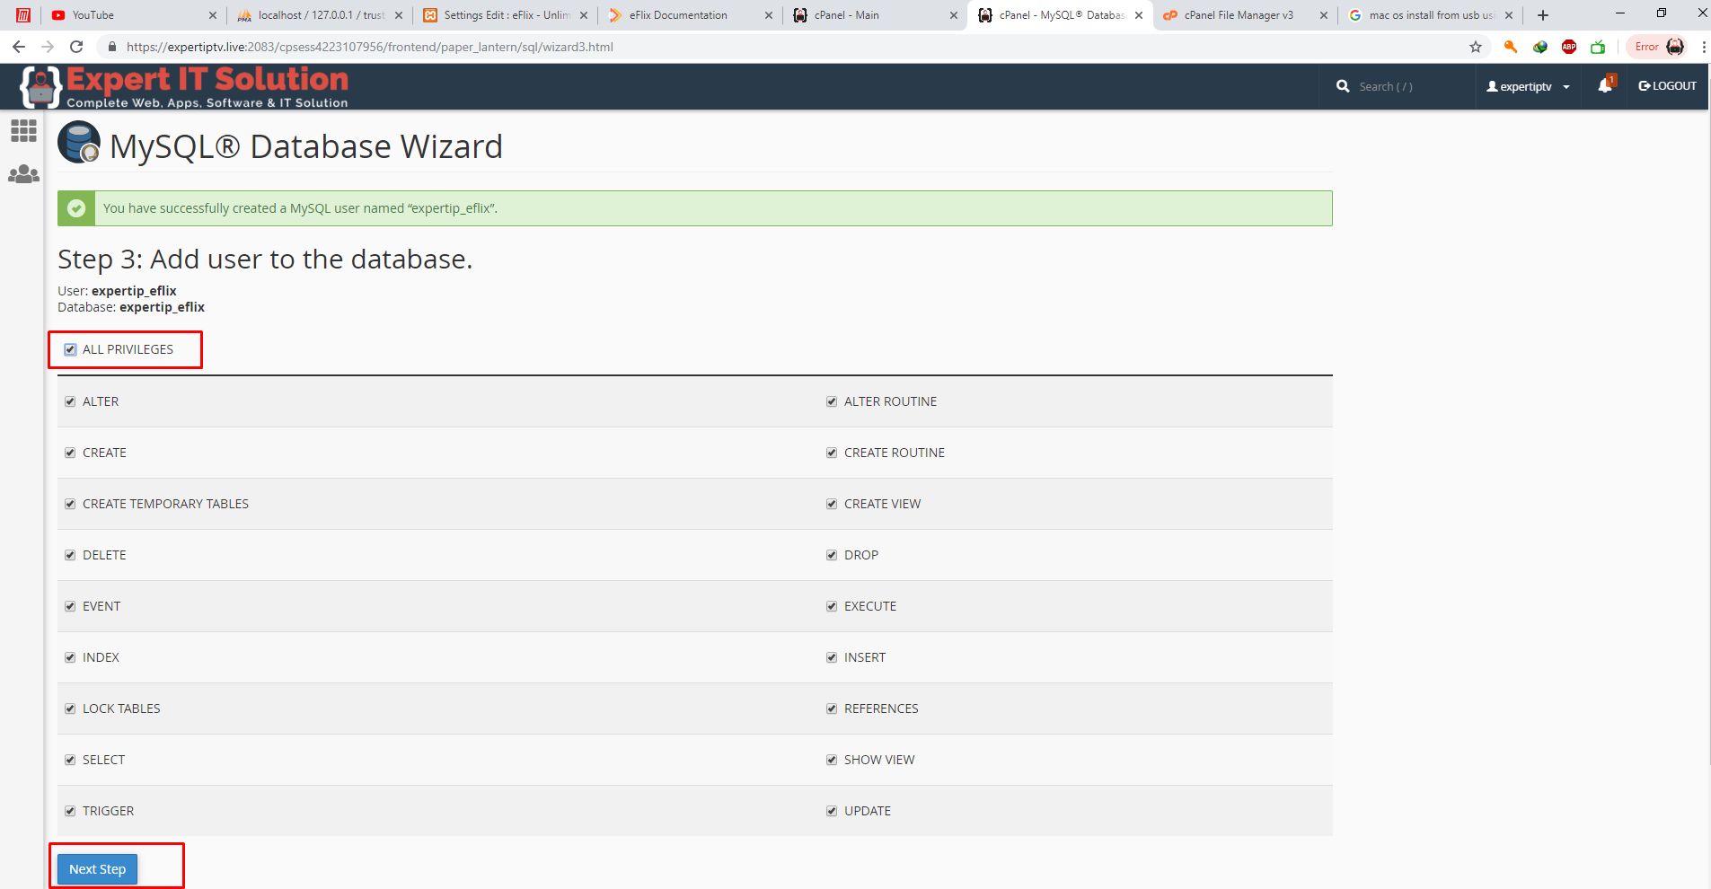Click the notifications bell icon
This screenshot has height=889, width=1711.
pos(1605,86)
